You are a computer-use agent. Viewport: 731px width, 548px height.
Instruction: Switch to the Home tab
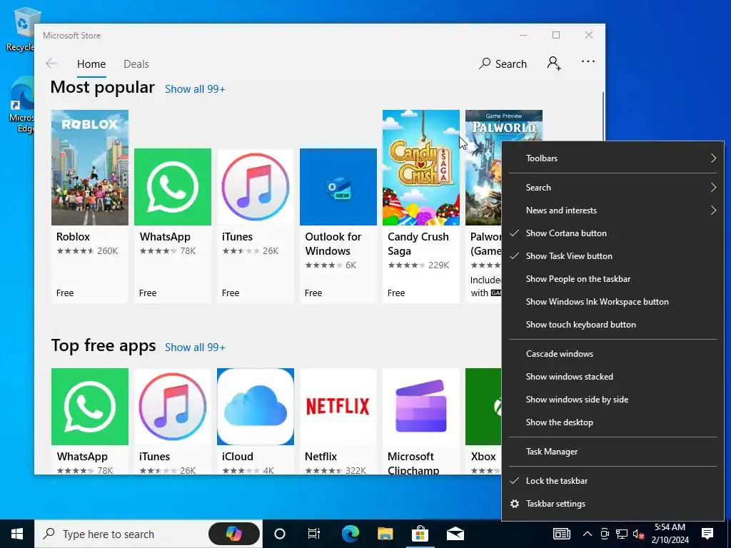click(91, 64)
